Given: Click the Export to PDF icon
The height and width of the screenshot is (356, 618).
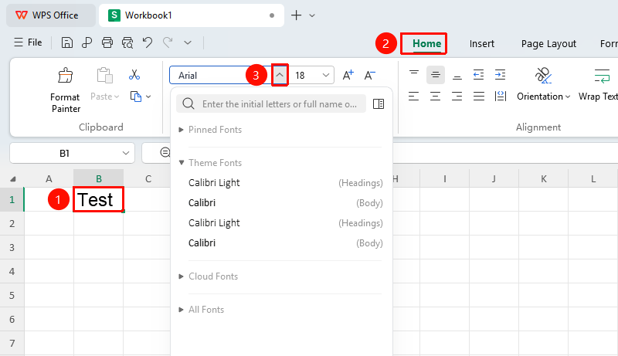Looking at the screenshot, I should (87, 42).
